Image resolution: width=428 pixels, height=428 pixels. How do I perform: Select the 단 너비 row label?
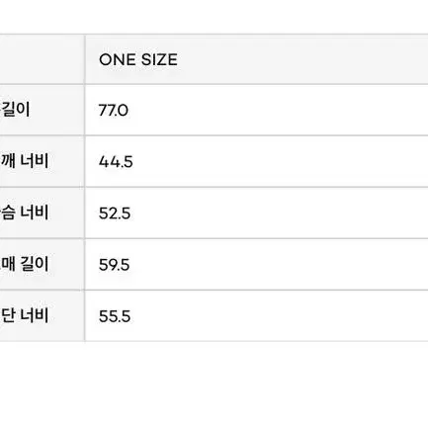[x=25, y=315]
